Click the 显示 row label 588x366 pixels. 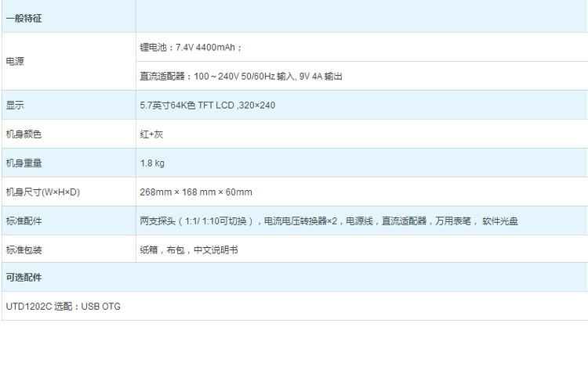[x=15, y=105]
